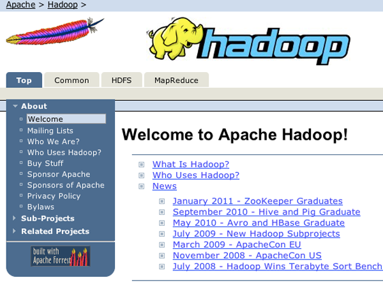The image size is (383, 287).
Task: Switch to the HDFS tab
Action: point(122,80)
